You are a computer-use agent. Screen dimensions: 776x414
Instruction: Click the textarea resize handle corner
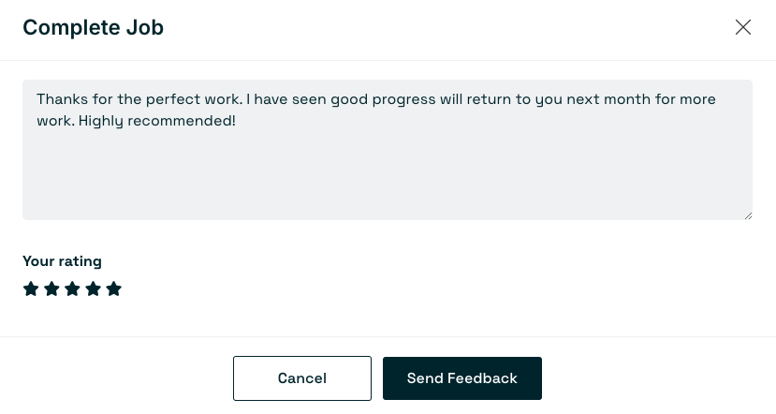coord(748,215)
